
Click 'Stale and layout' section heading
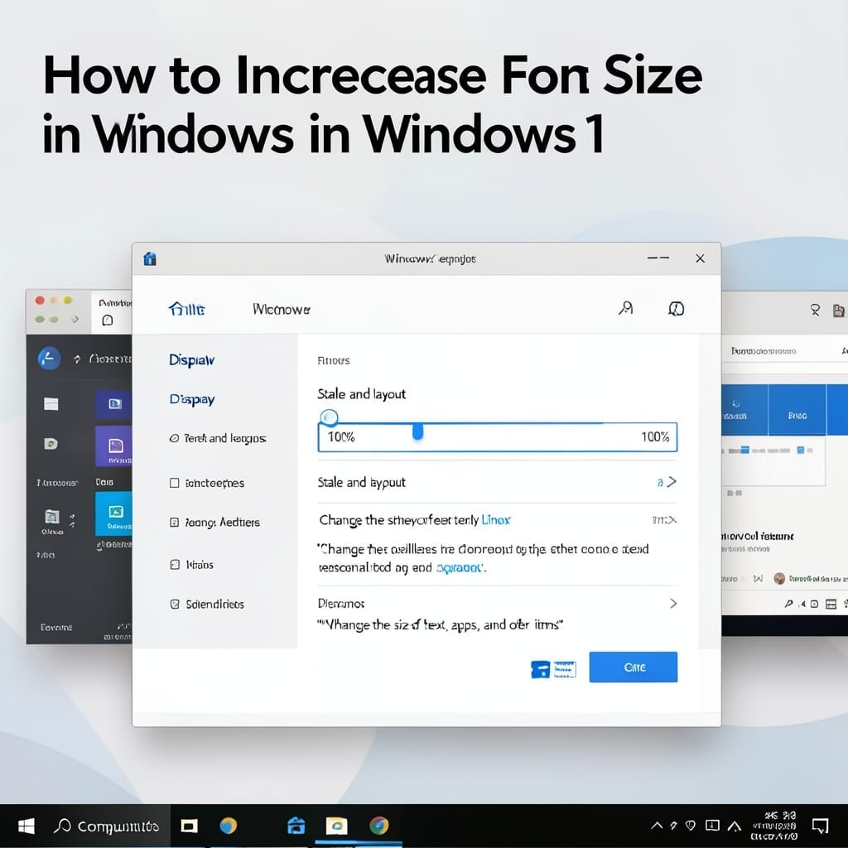[361, 394]
